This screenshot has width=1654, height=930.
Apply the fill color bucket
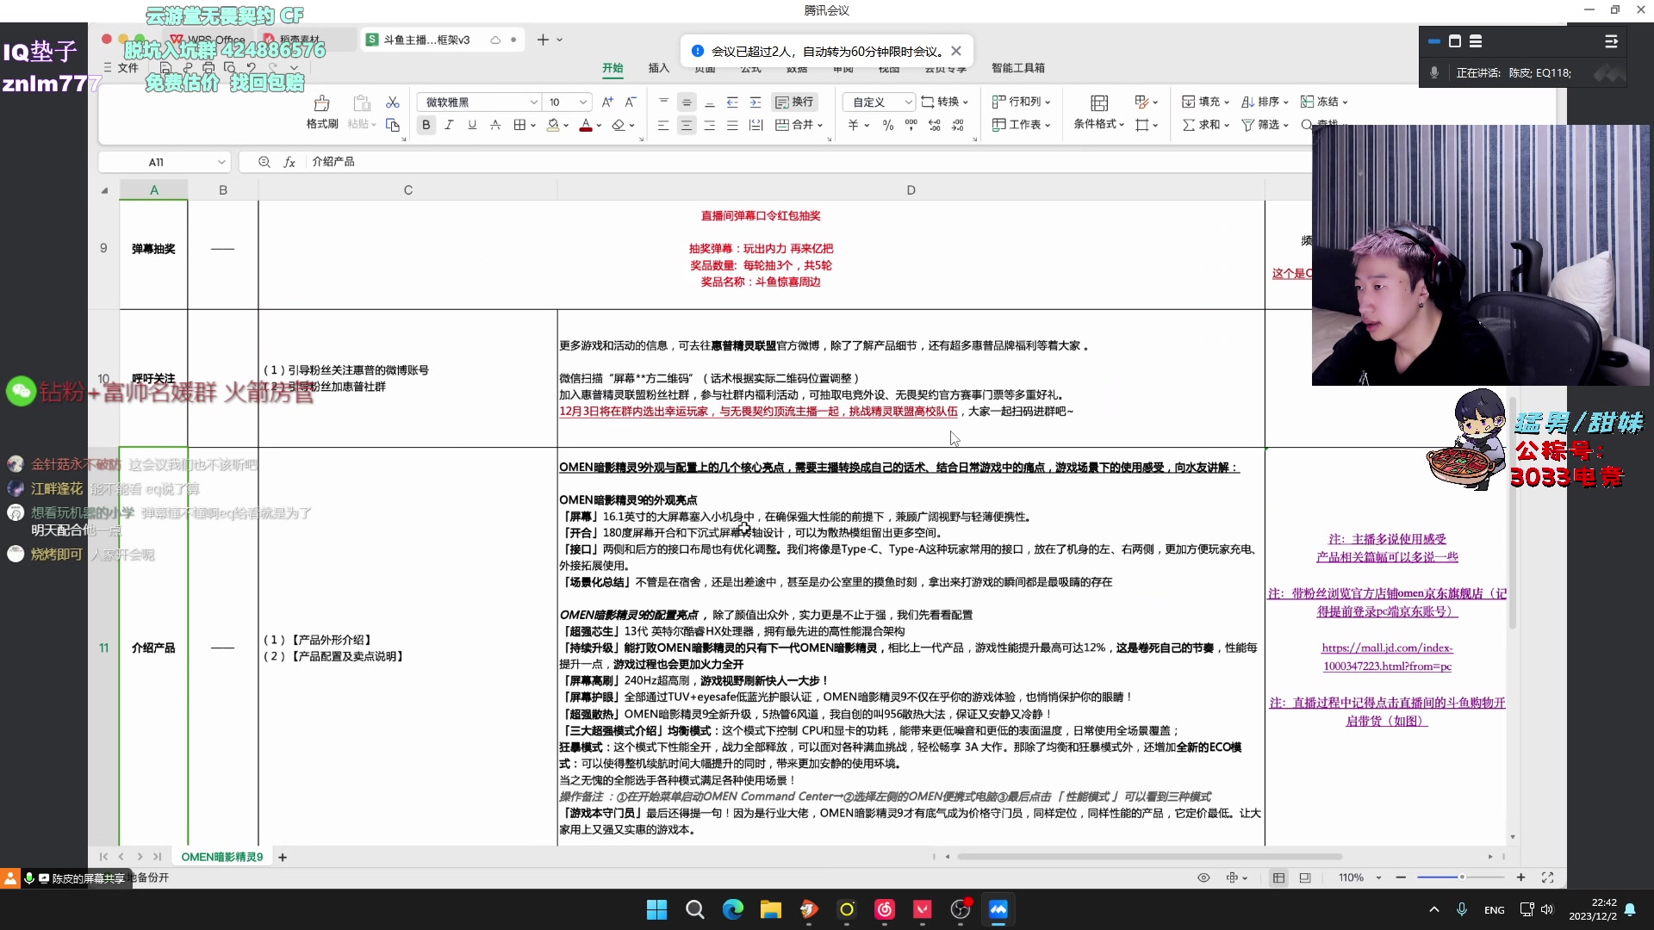point(553,125)
